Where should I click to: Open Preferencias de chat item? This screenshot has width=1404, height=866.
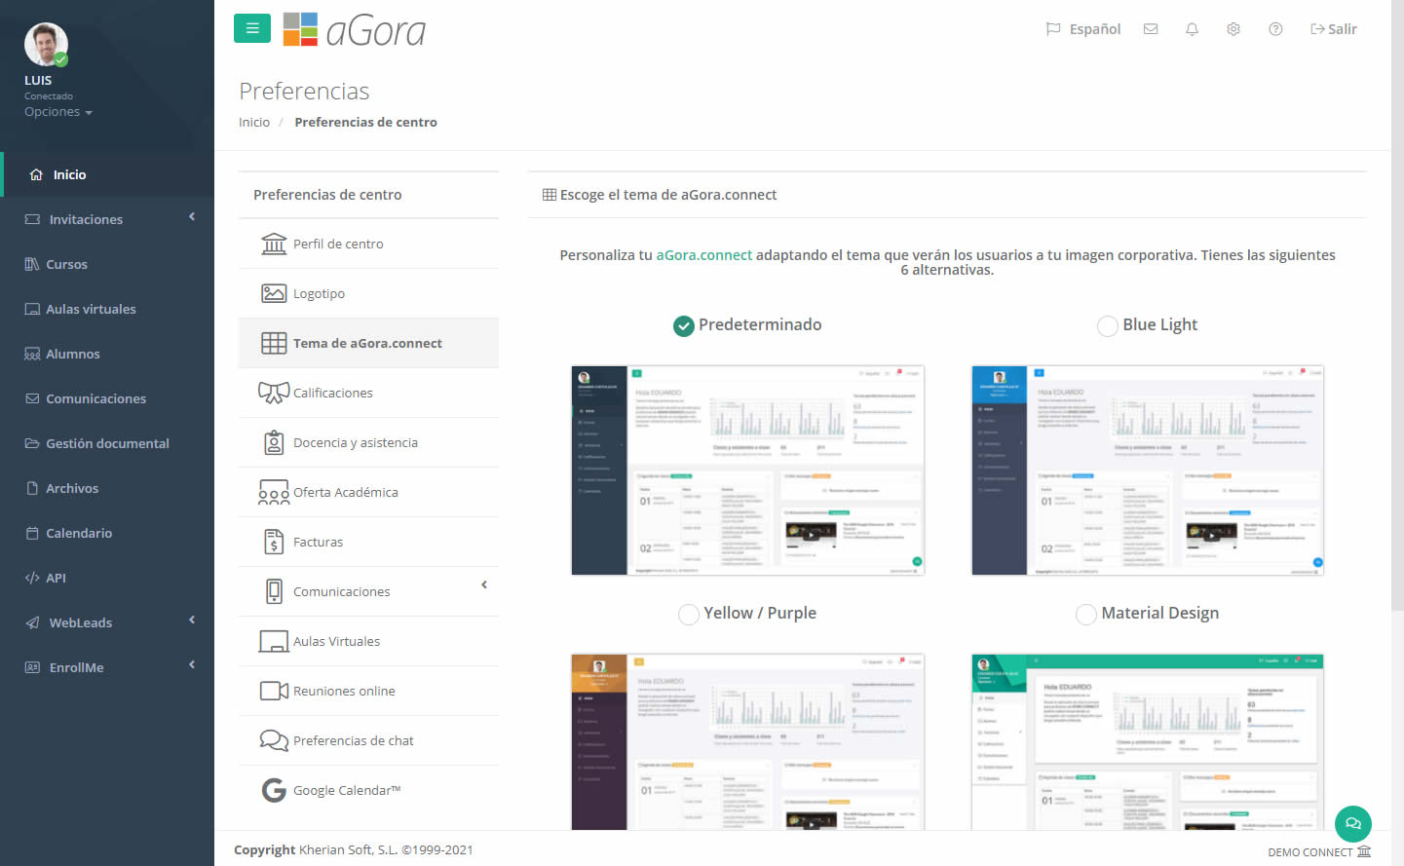point(368,740)
